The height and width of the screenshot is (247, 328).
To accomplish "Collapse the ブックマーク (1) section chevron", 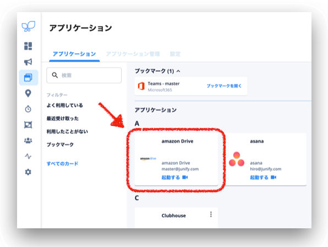I will (x=178, y=72).
